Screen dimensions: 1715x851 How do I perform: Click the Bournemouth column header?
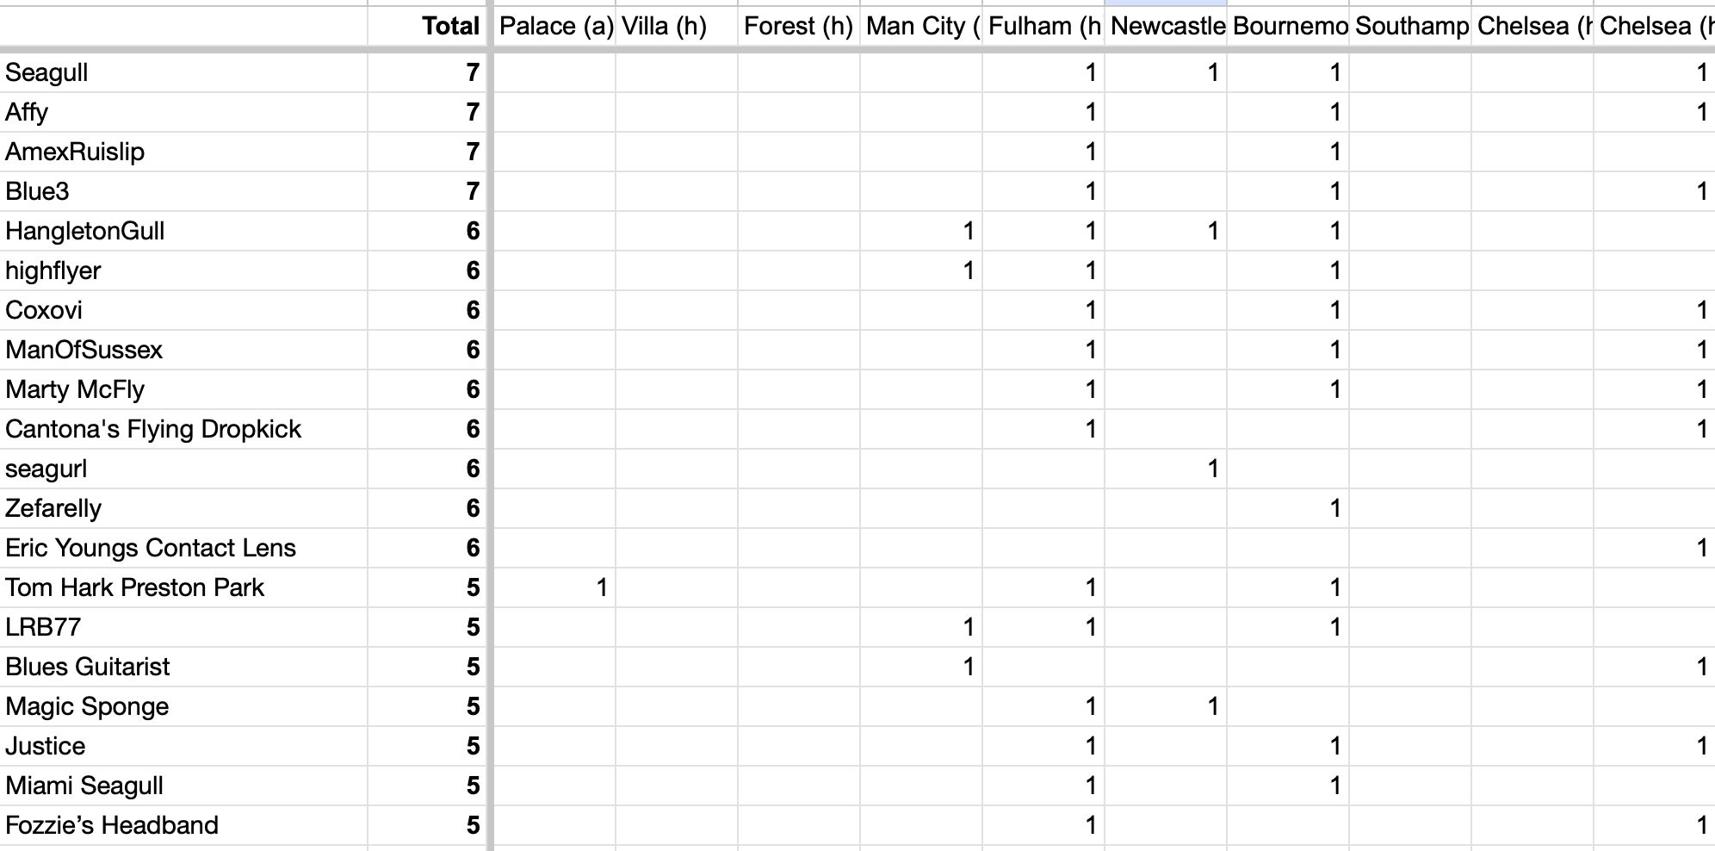pyautogui.click(x=1288, y=26)
